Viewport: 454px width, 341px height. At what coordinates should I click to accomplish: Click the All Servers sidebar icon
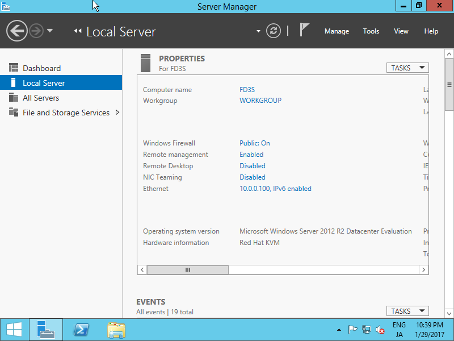[13, 97]
